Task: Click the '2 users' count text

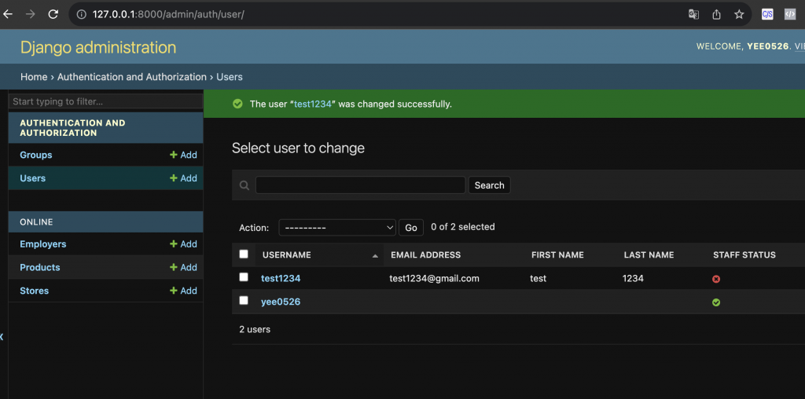Action: pyautogui.click(x=255, y=329)
